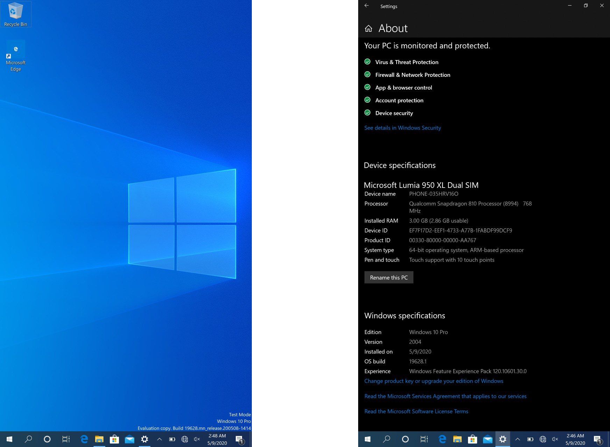Image resolution: width=610 pixels, height=447 pixels.
Task: Click App & browser control status
Action: tap(398, 88)
